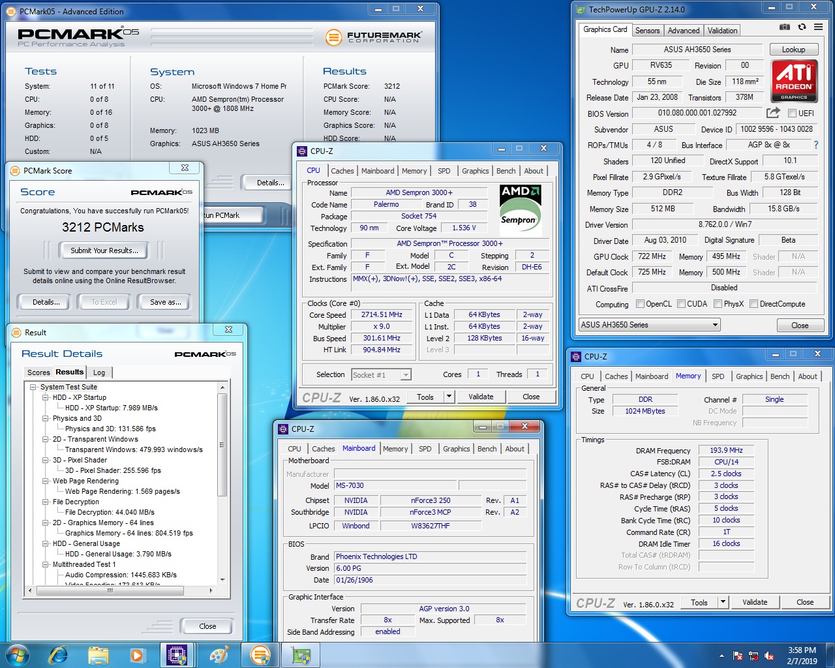Click Submit Your Results button
Image resolution: width=835 pixels, height=668 pixels.
(x=104, y=250)
